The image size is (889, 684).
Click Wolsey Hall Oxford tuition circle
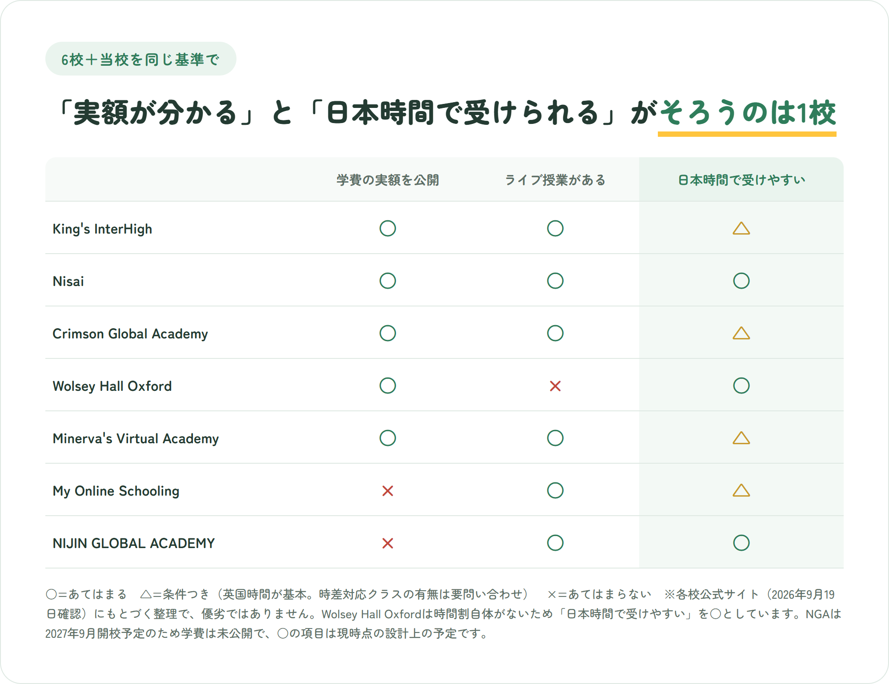388,386
